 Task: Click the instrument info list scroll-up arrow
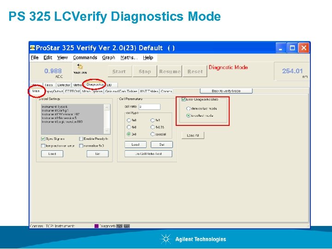107,107
